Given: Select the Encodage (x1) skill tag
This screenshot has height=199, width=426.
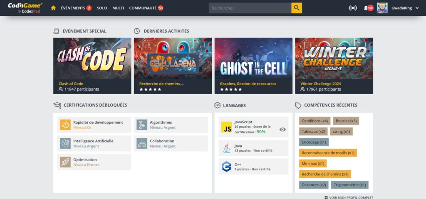Looking at the screenshot, I should pos(314,142).
